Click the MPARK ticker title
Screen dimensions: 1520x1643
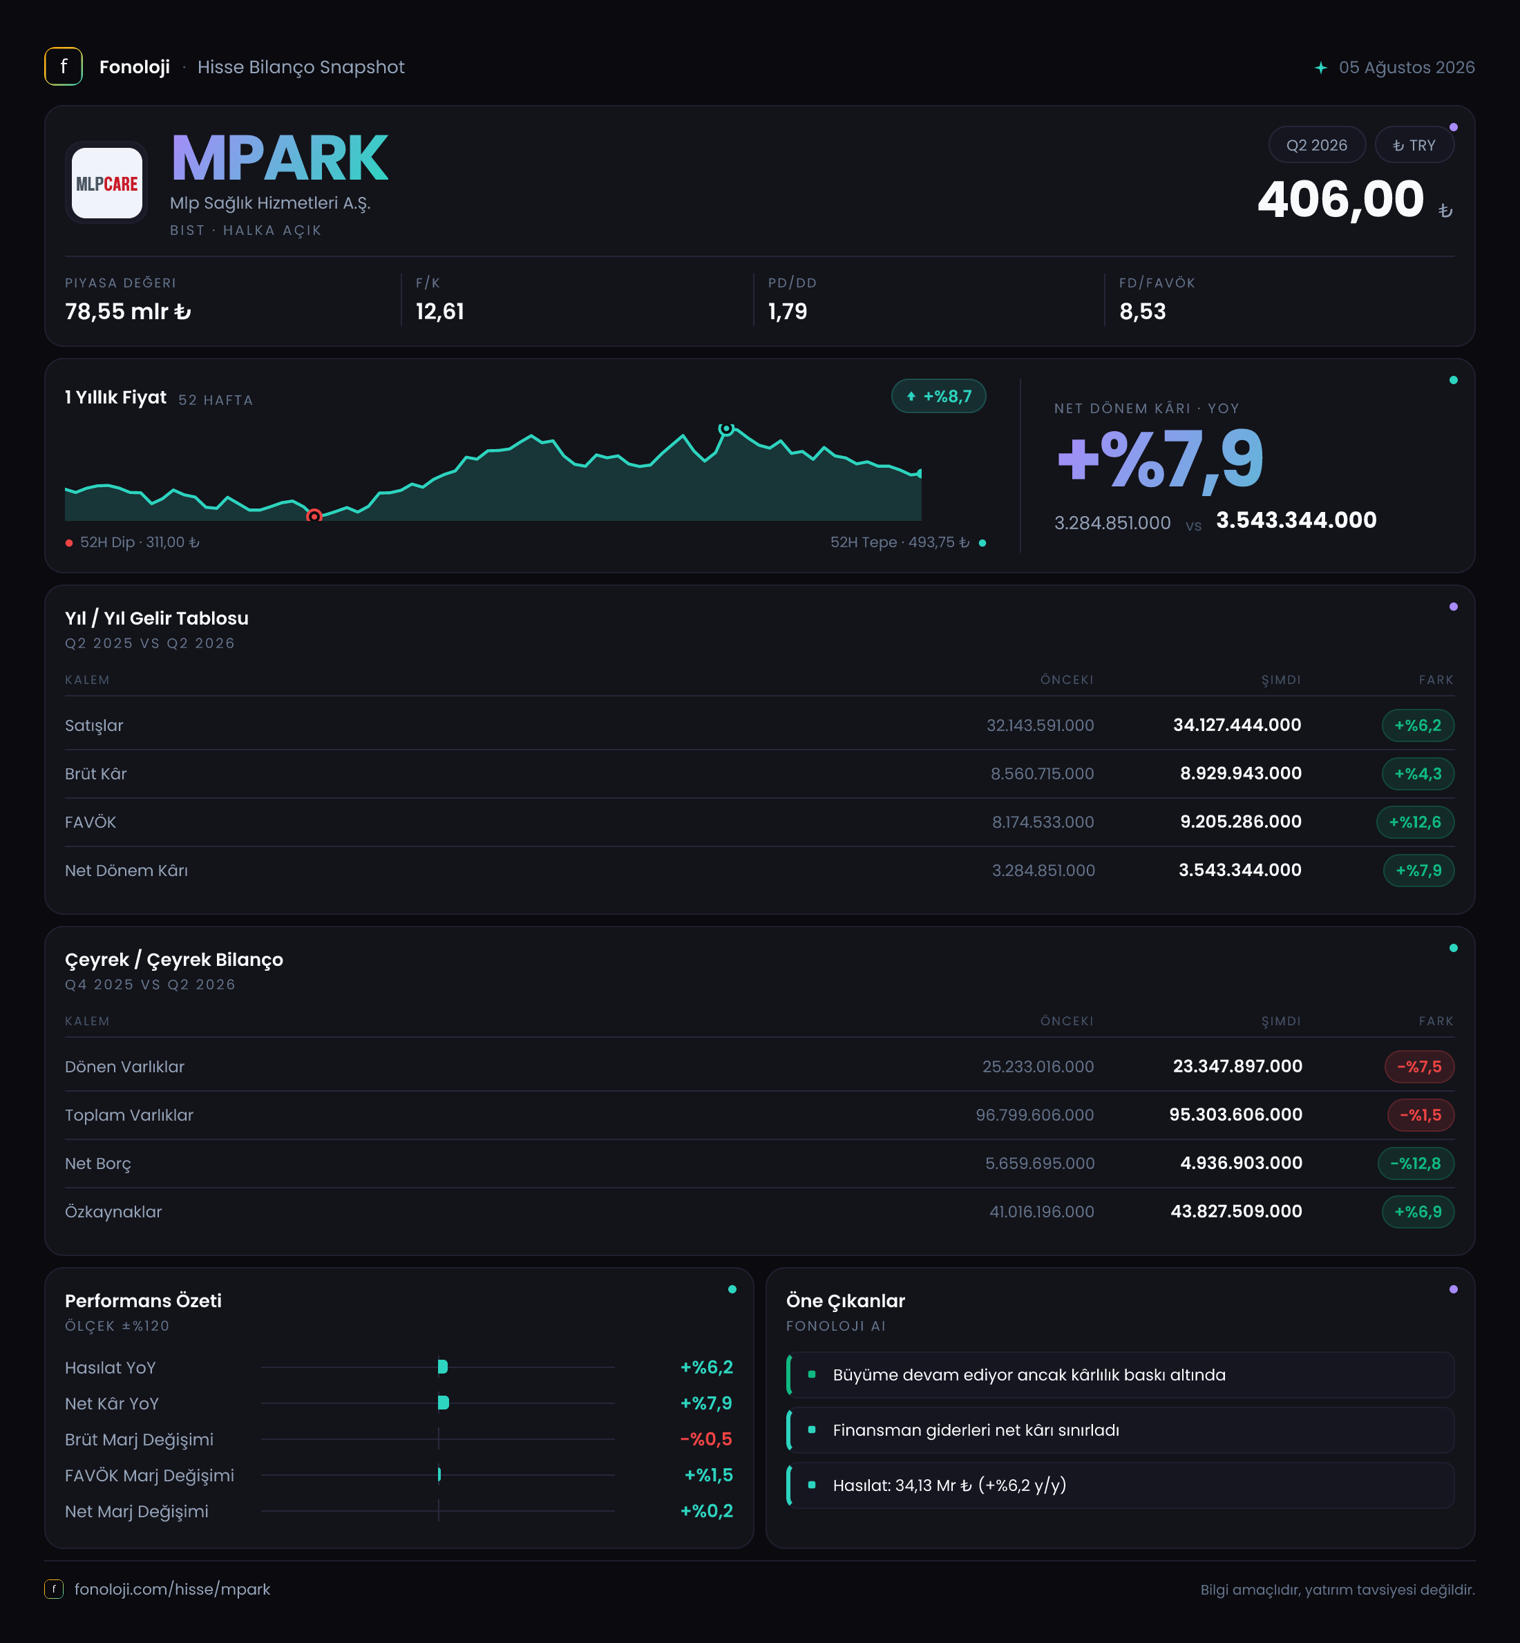click(x=280, y=158)
